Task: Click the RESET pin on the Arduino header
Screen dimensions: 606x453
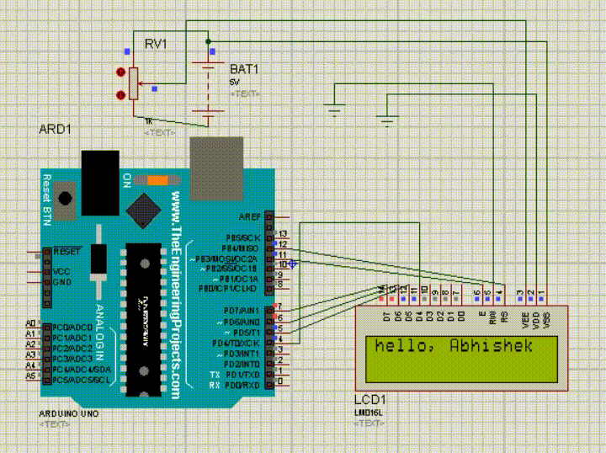Action: 47,252
